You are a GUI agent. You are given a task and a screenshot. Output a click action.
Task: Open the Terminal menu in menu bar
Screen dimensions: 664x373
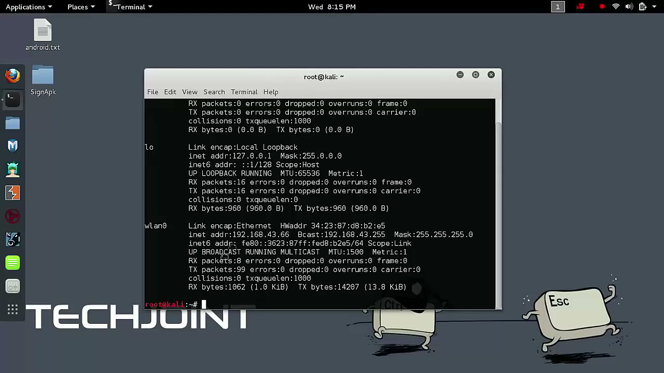[244, 92]
